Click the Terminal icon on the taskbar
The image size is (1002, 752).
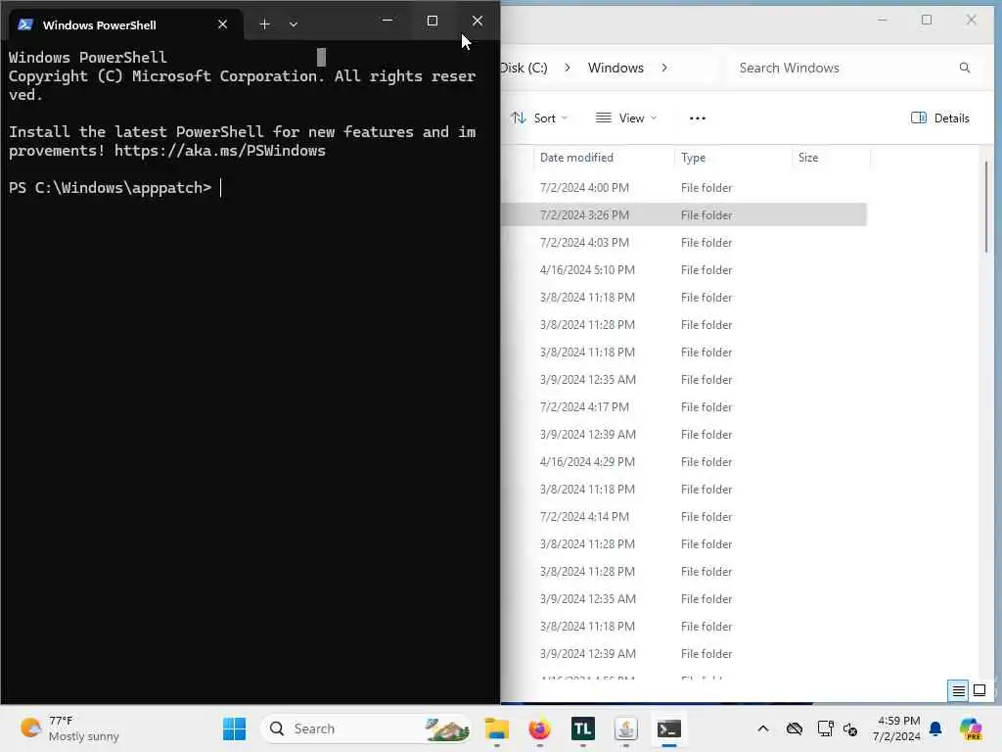[x=669, y=728]
